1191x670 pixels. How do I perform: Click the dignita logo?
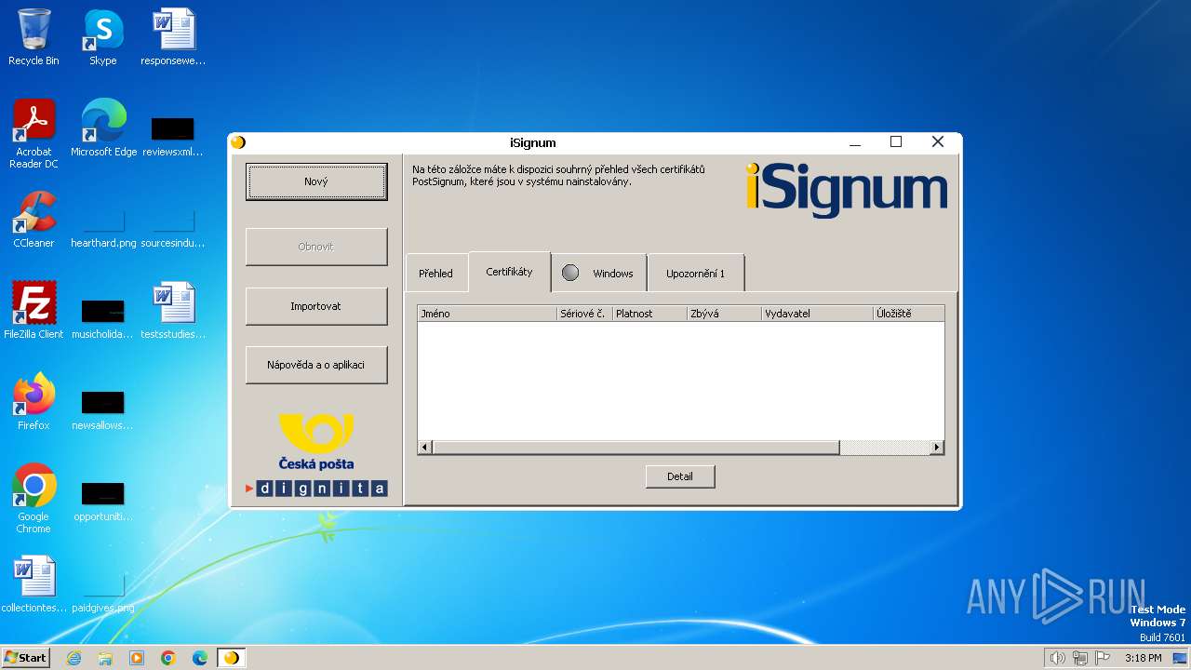316,488
